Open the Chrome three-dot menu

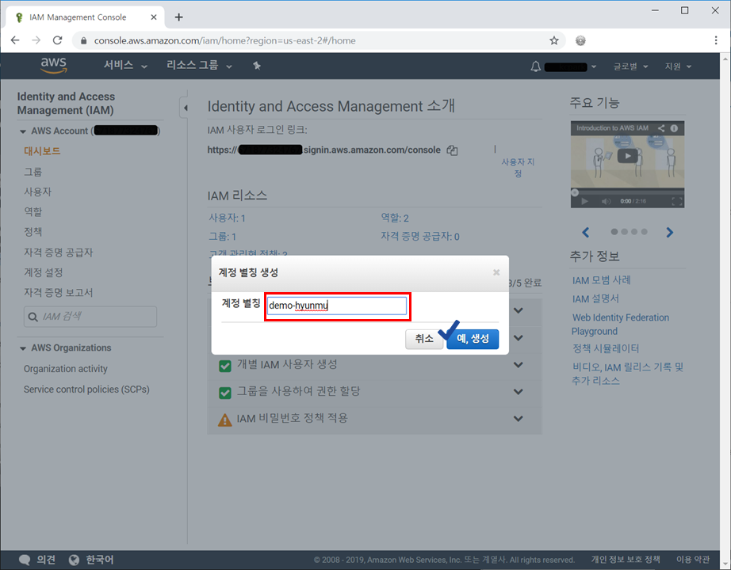click(x=716, y=40)
